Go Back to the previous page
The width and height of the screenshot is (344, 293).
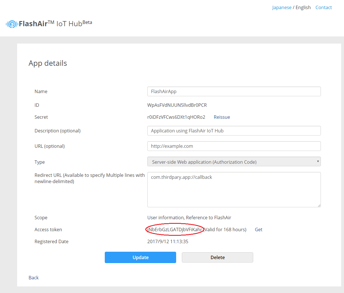pyautogui.click(x=33, y=277)
